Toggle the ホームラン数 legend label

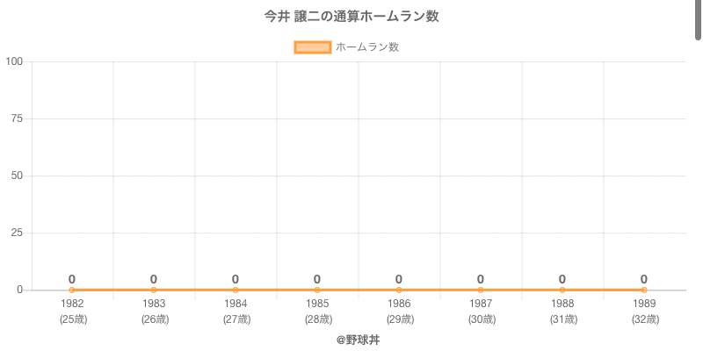pos(367,47)
